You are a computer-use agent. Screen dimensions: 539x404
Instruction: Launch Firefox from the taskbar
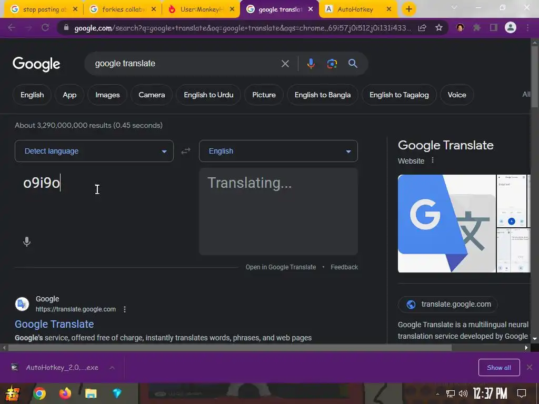click(x=65, y=393)
